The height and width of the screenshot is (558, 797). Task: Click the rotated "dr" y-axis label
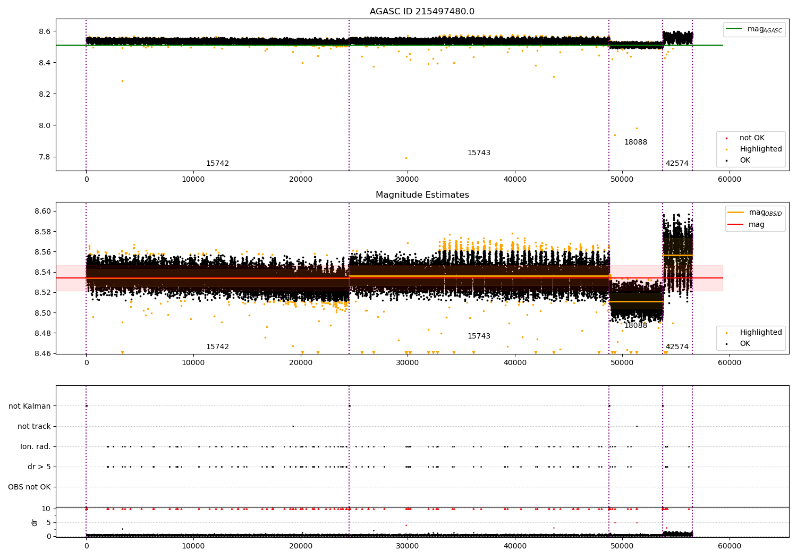[35, 522]
